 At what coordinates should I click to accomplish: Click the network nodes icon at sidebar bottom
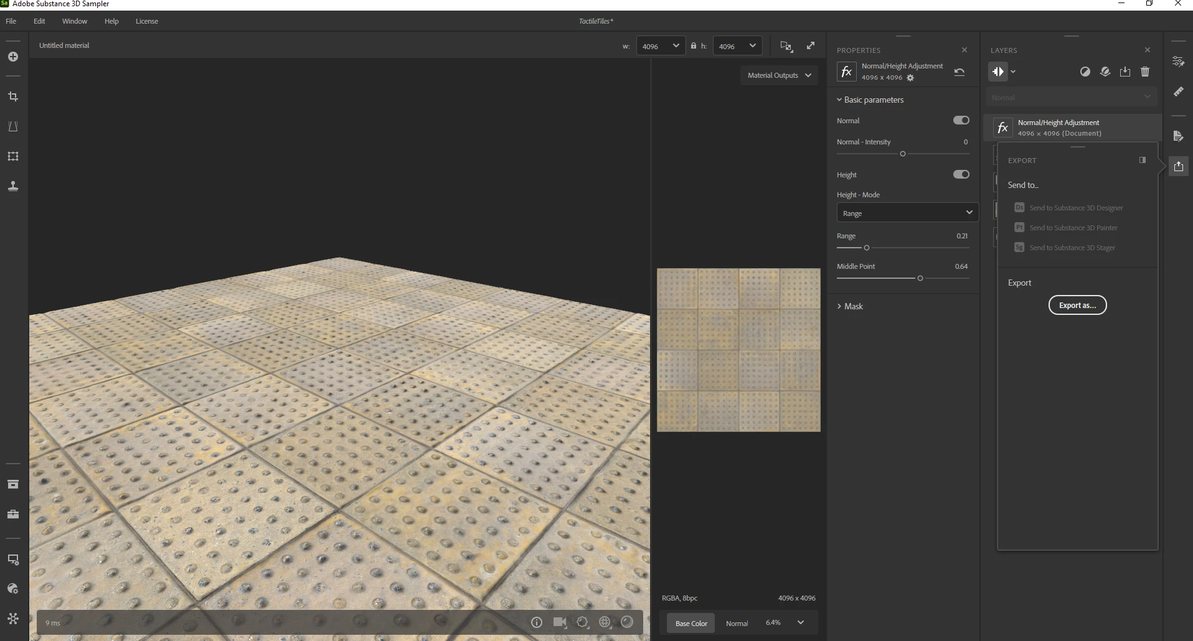coord(13,619)
